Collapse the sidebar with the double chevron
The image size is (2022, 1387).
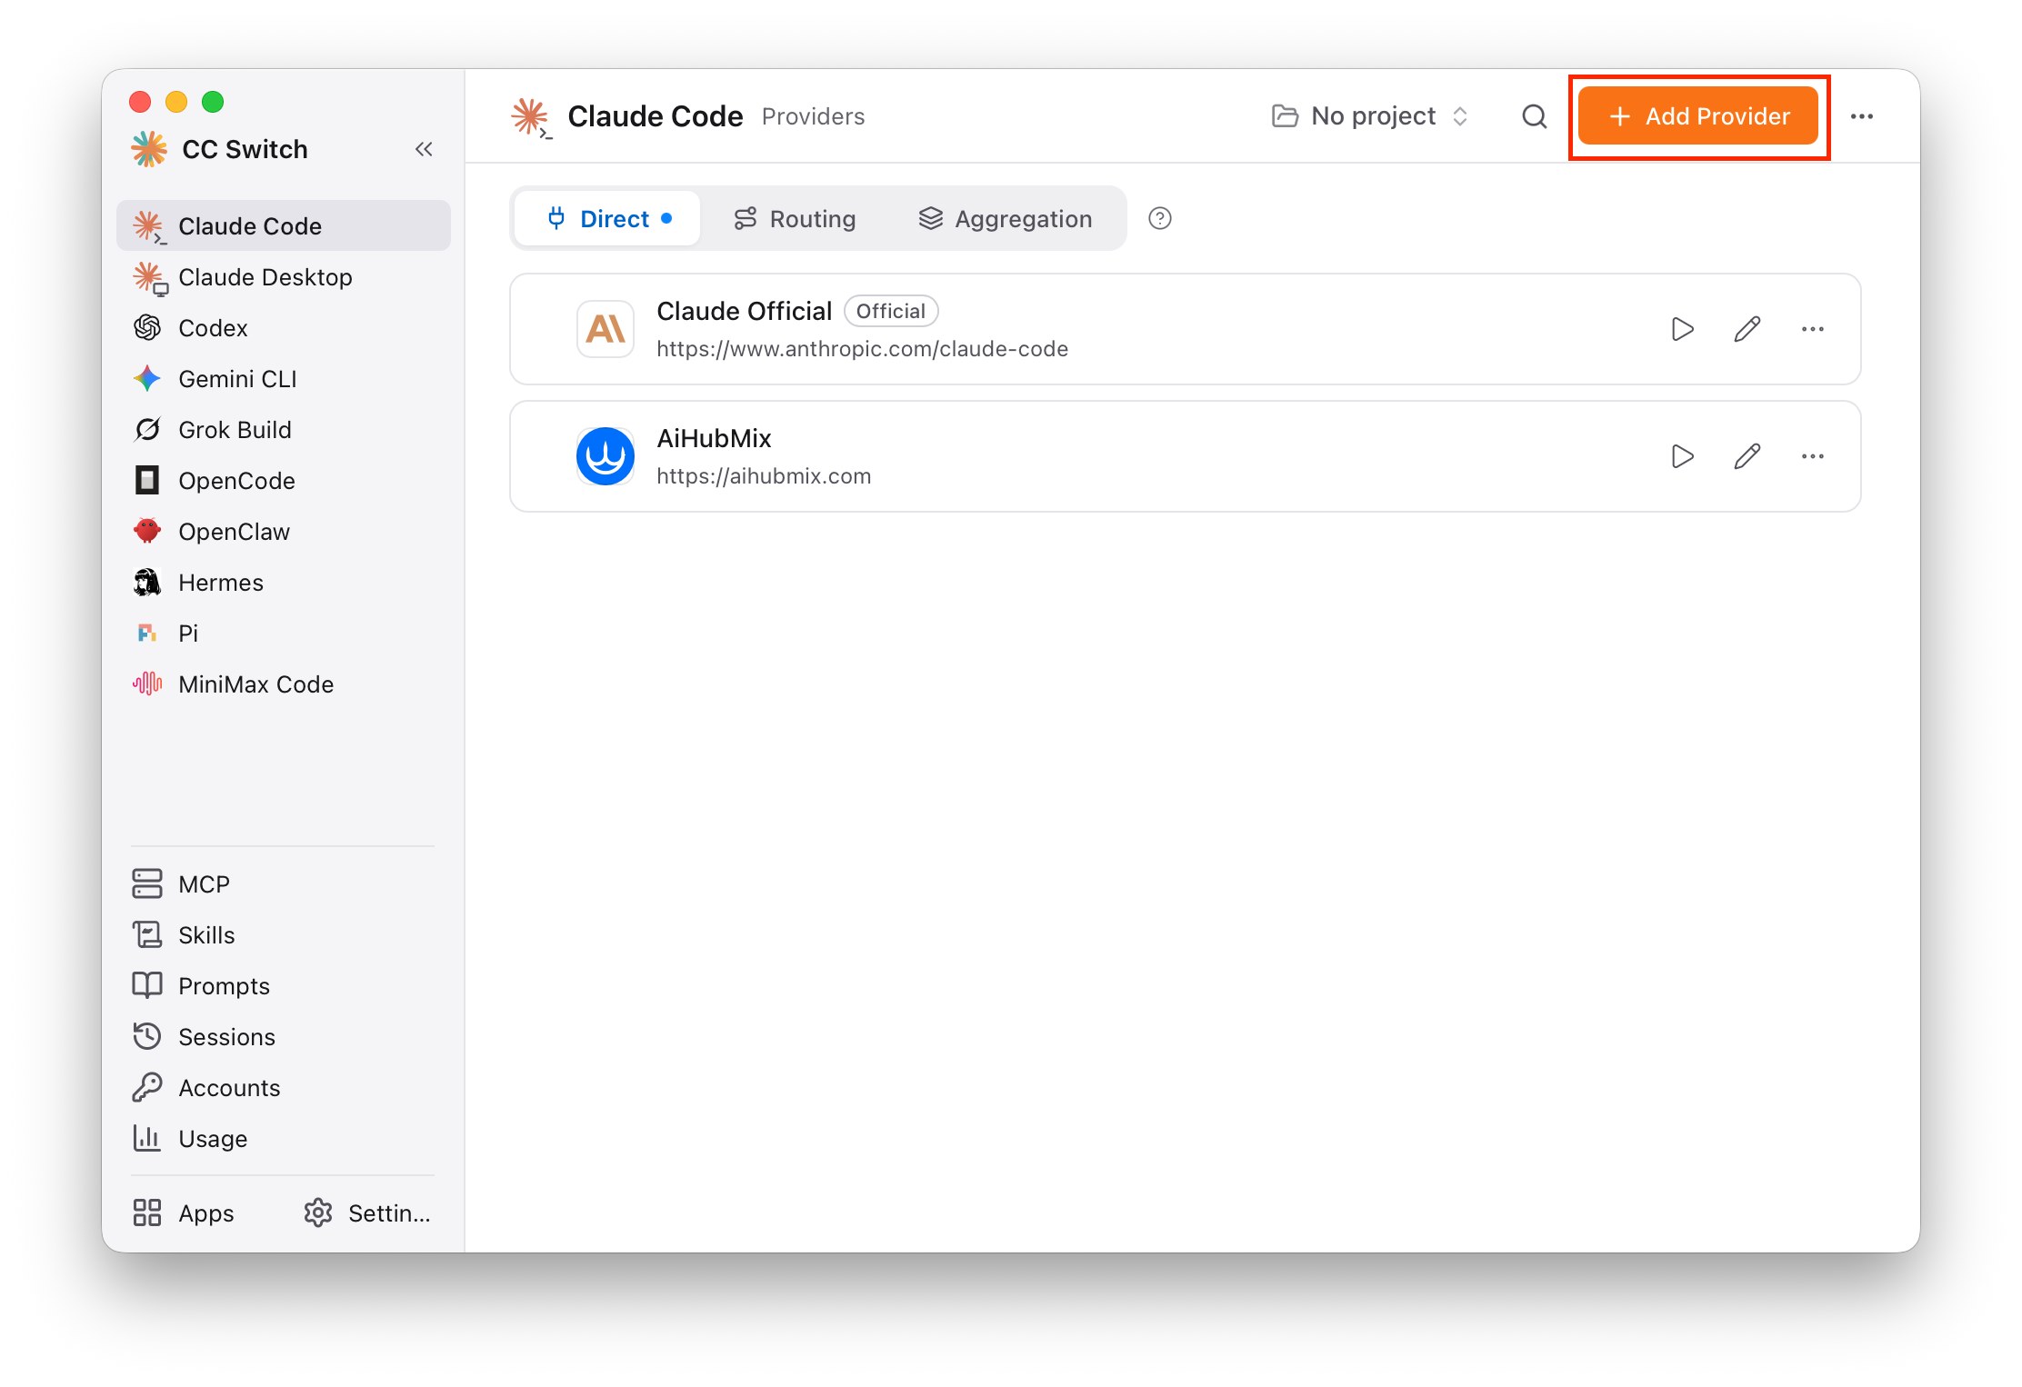(x=424, y=149)
